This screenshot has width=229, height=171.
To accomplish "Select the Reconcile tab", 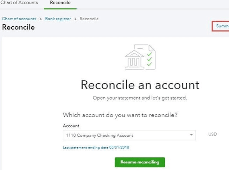I will pyautogui.click(x=60, y=3).
